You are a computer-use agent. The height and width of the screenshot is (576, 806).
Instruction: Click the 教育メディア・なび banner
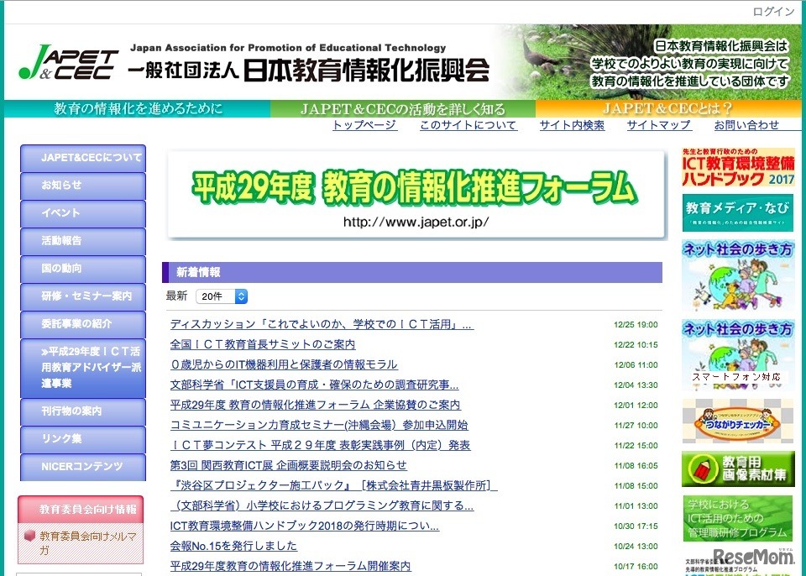[x=737, y=212]
